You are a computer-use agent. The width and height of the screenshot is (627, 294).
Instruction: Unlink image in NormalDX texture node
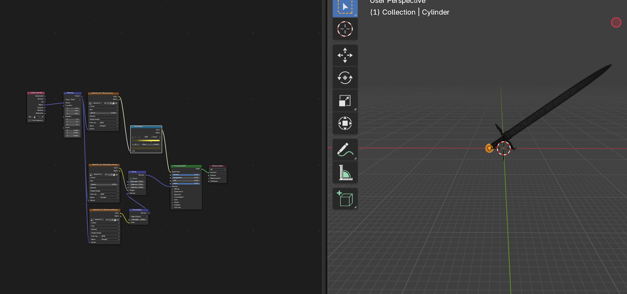click(x=118, y=220)
